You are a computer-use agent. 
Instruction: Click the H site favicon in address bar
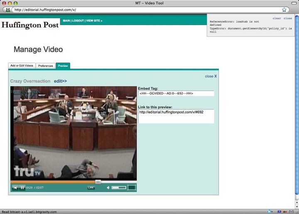click(x=8, y=10)
